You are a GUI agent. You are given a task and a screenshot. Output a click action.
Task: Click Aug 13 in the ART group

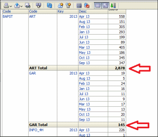pos(84,22)
